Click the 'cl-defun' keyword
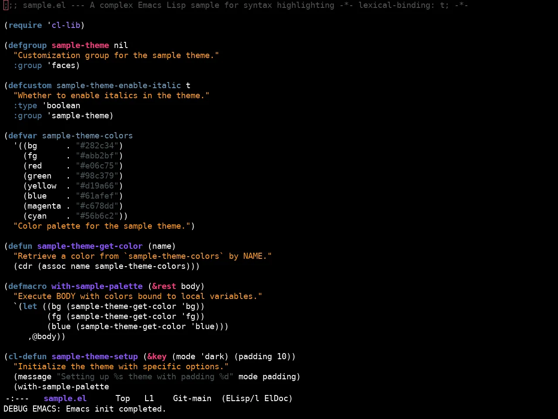 pos(27,357)
